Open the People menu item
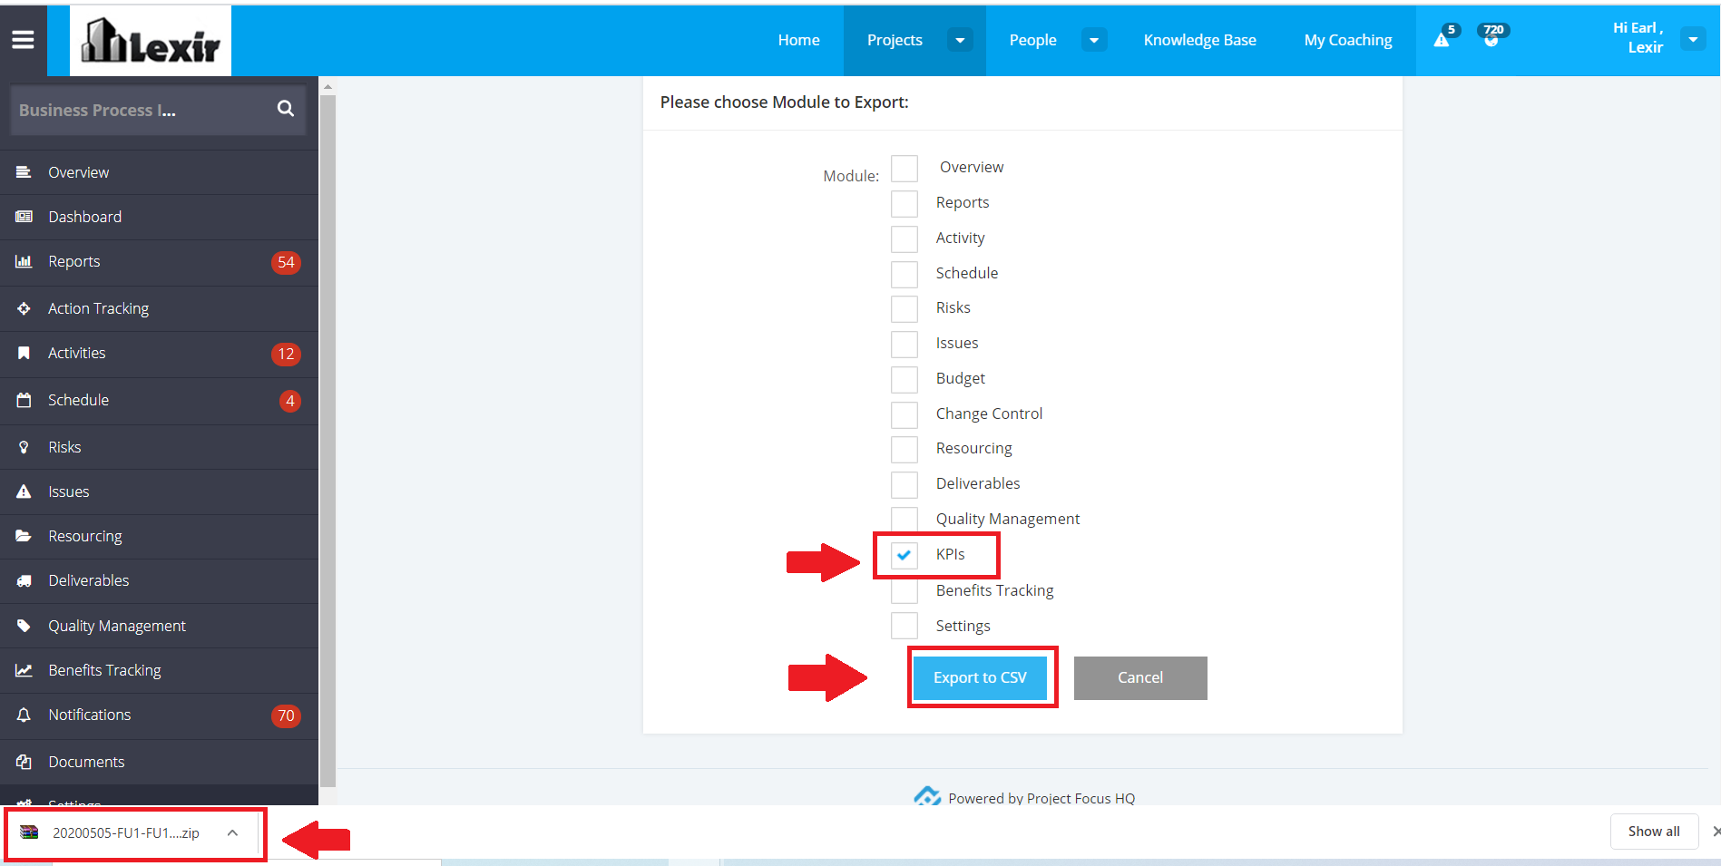The width and height of the screenshot is (1721, 866). tap(1032, 40)
